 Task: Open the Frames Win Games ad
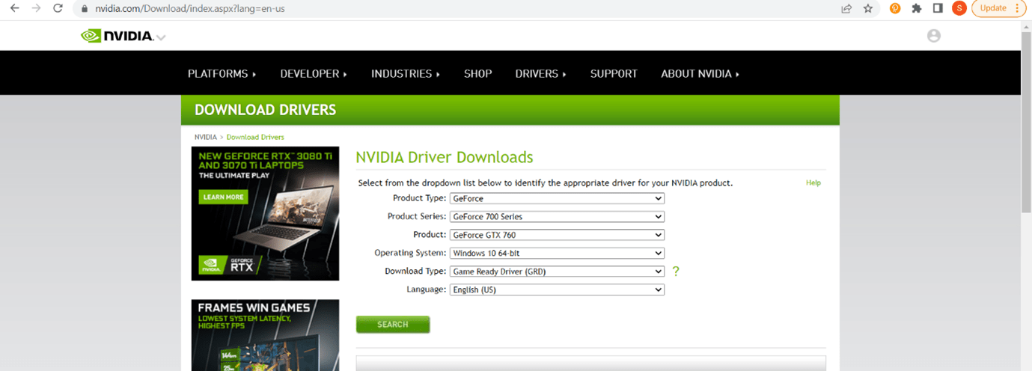tap(265, 335)
